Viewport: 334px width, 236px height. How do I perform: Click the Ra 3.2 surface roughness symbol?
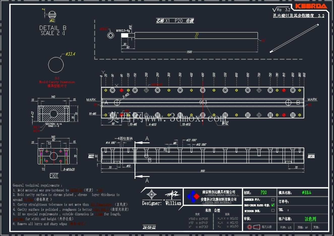point(281,10)
